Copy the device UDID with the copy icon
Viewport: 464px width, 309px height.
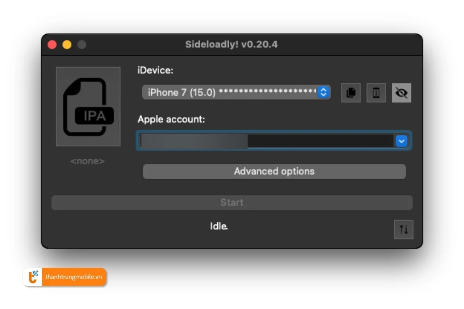(x=351, y=93)
